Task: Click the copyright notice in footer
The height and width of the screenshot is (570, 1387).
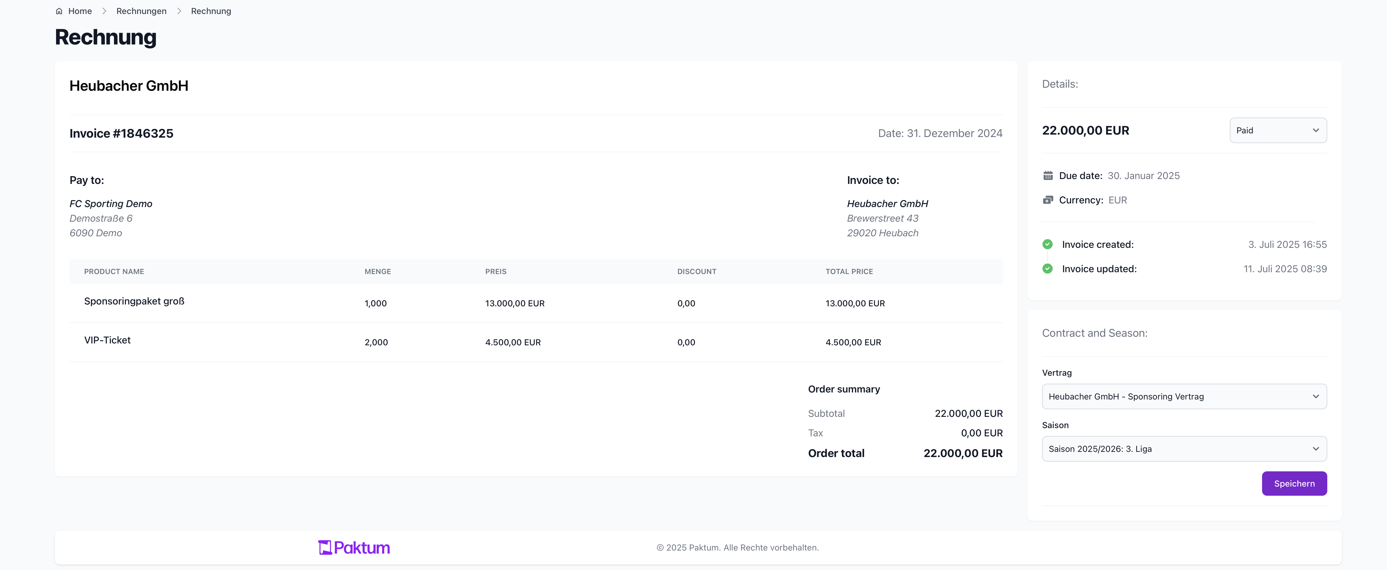Action: click(x=737, y=547)
